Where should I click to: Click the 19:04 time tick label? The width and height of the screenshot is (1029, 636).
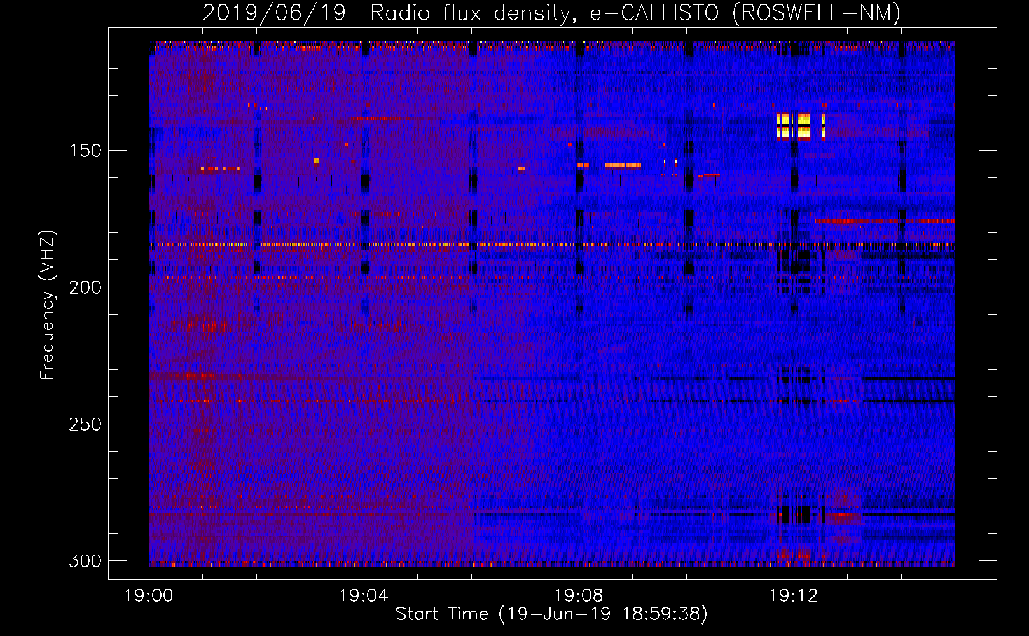pos(363,595)
